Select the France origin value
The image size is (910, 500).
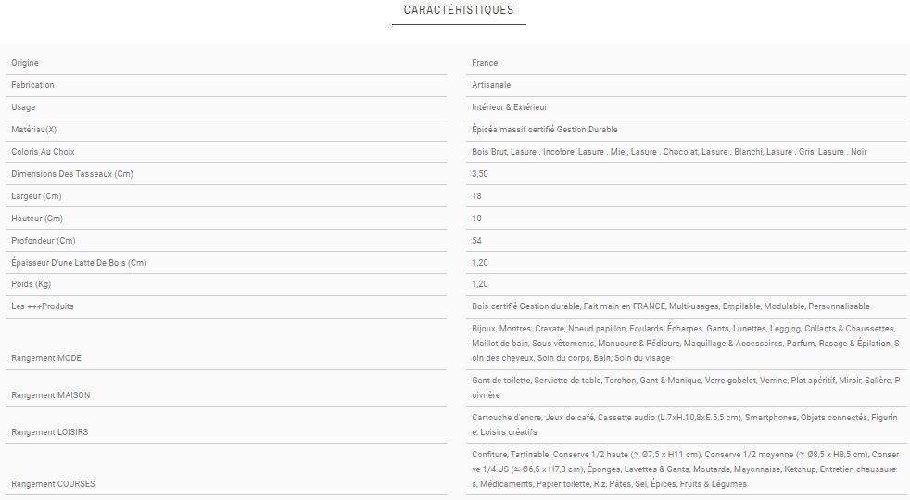point(485,63)
